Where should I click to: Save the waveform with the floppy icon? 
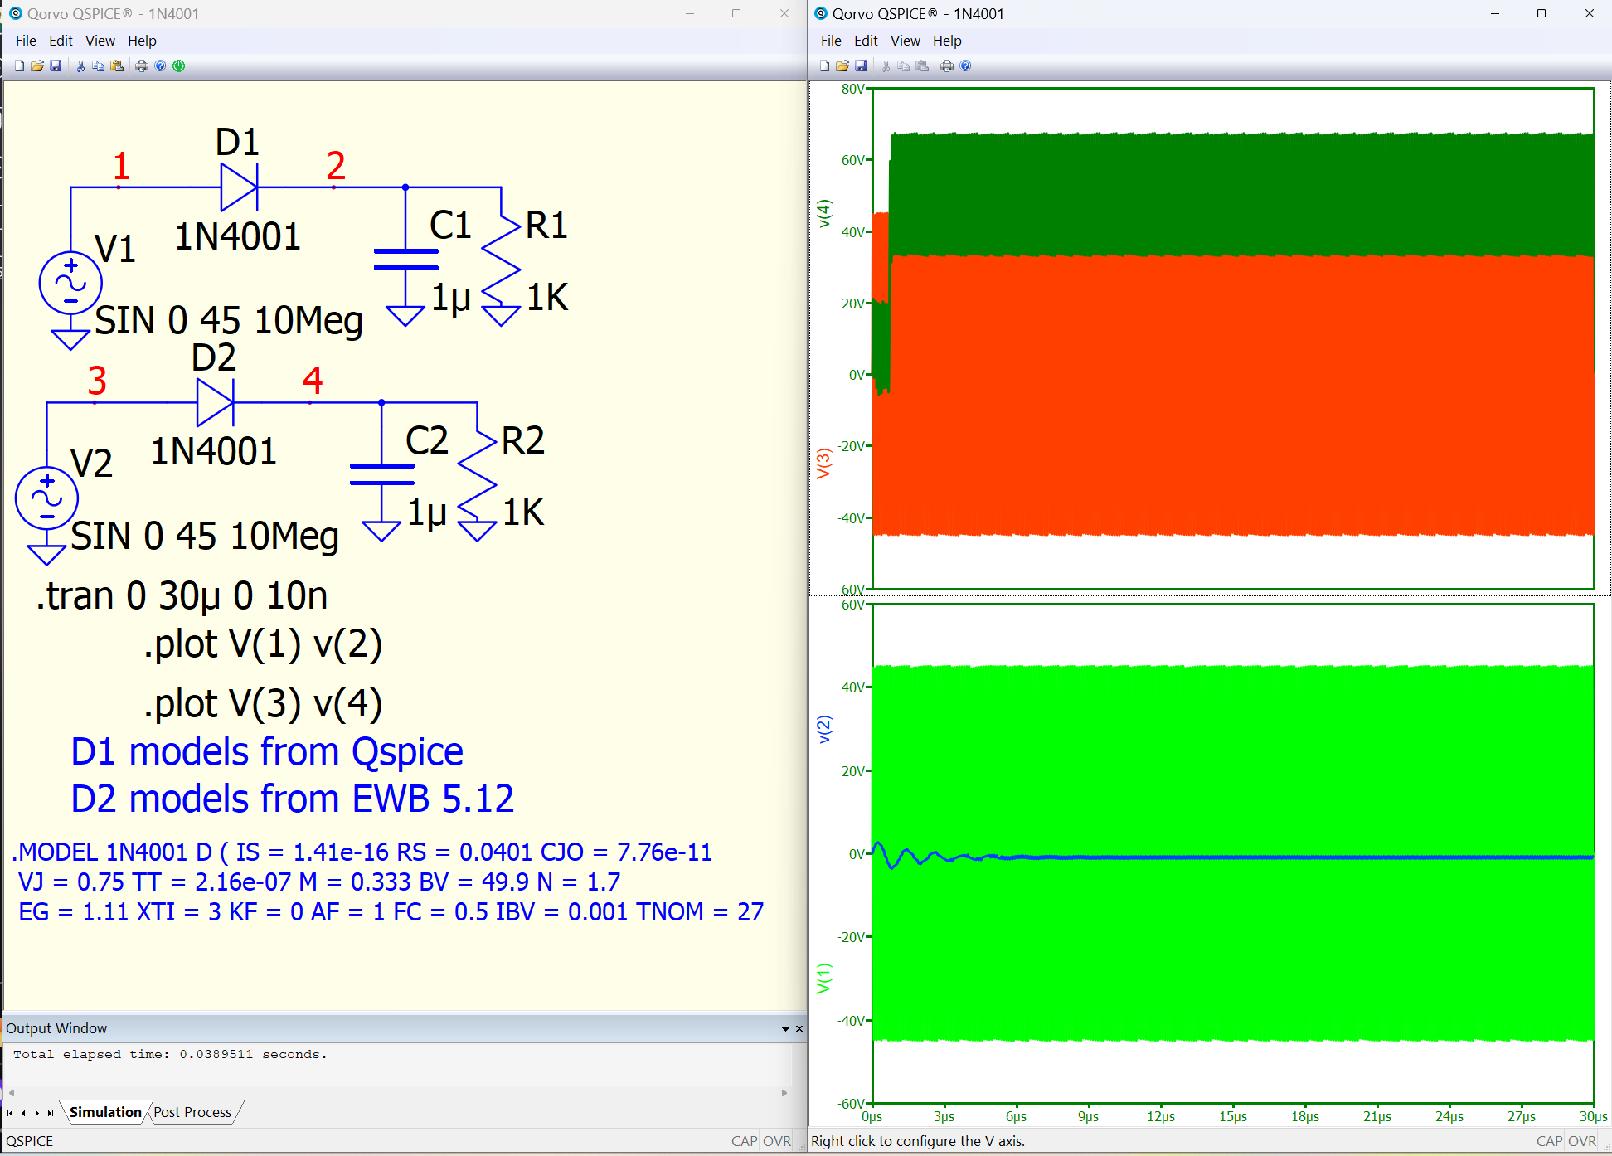(x=861, y=66)
